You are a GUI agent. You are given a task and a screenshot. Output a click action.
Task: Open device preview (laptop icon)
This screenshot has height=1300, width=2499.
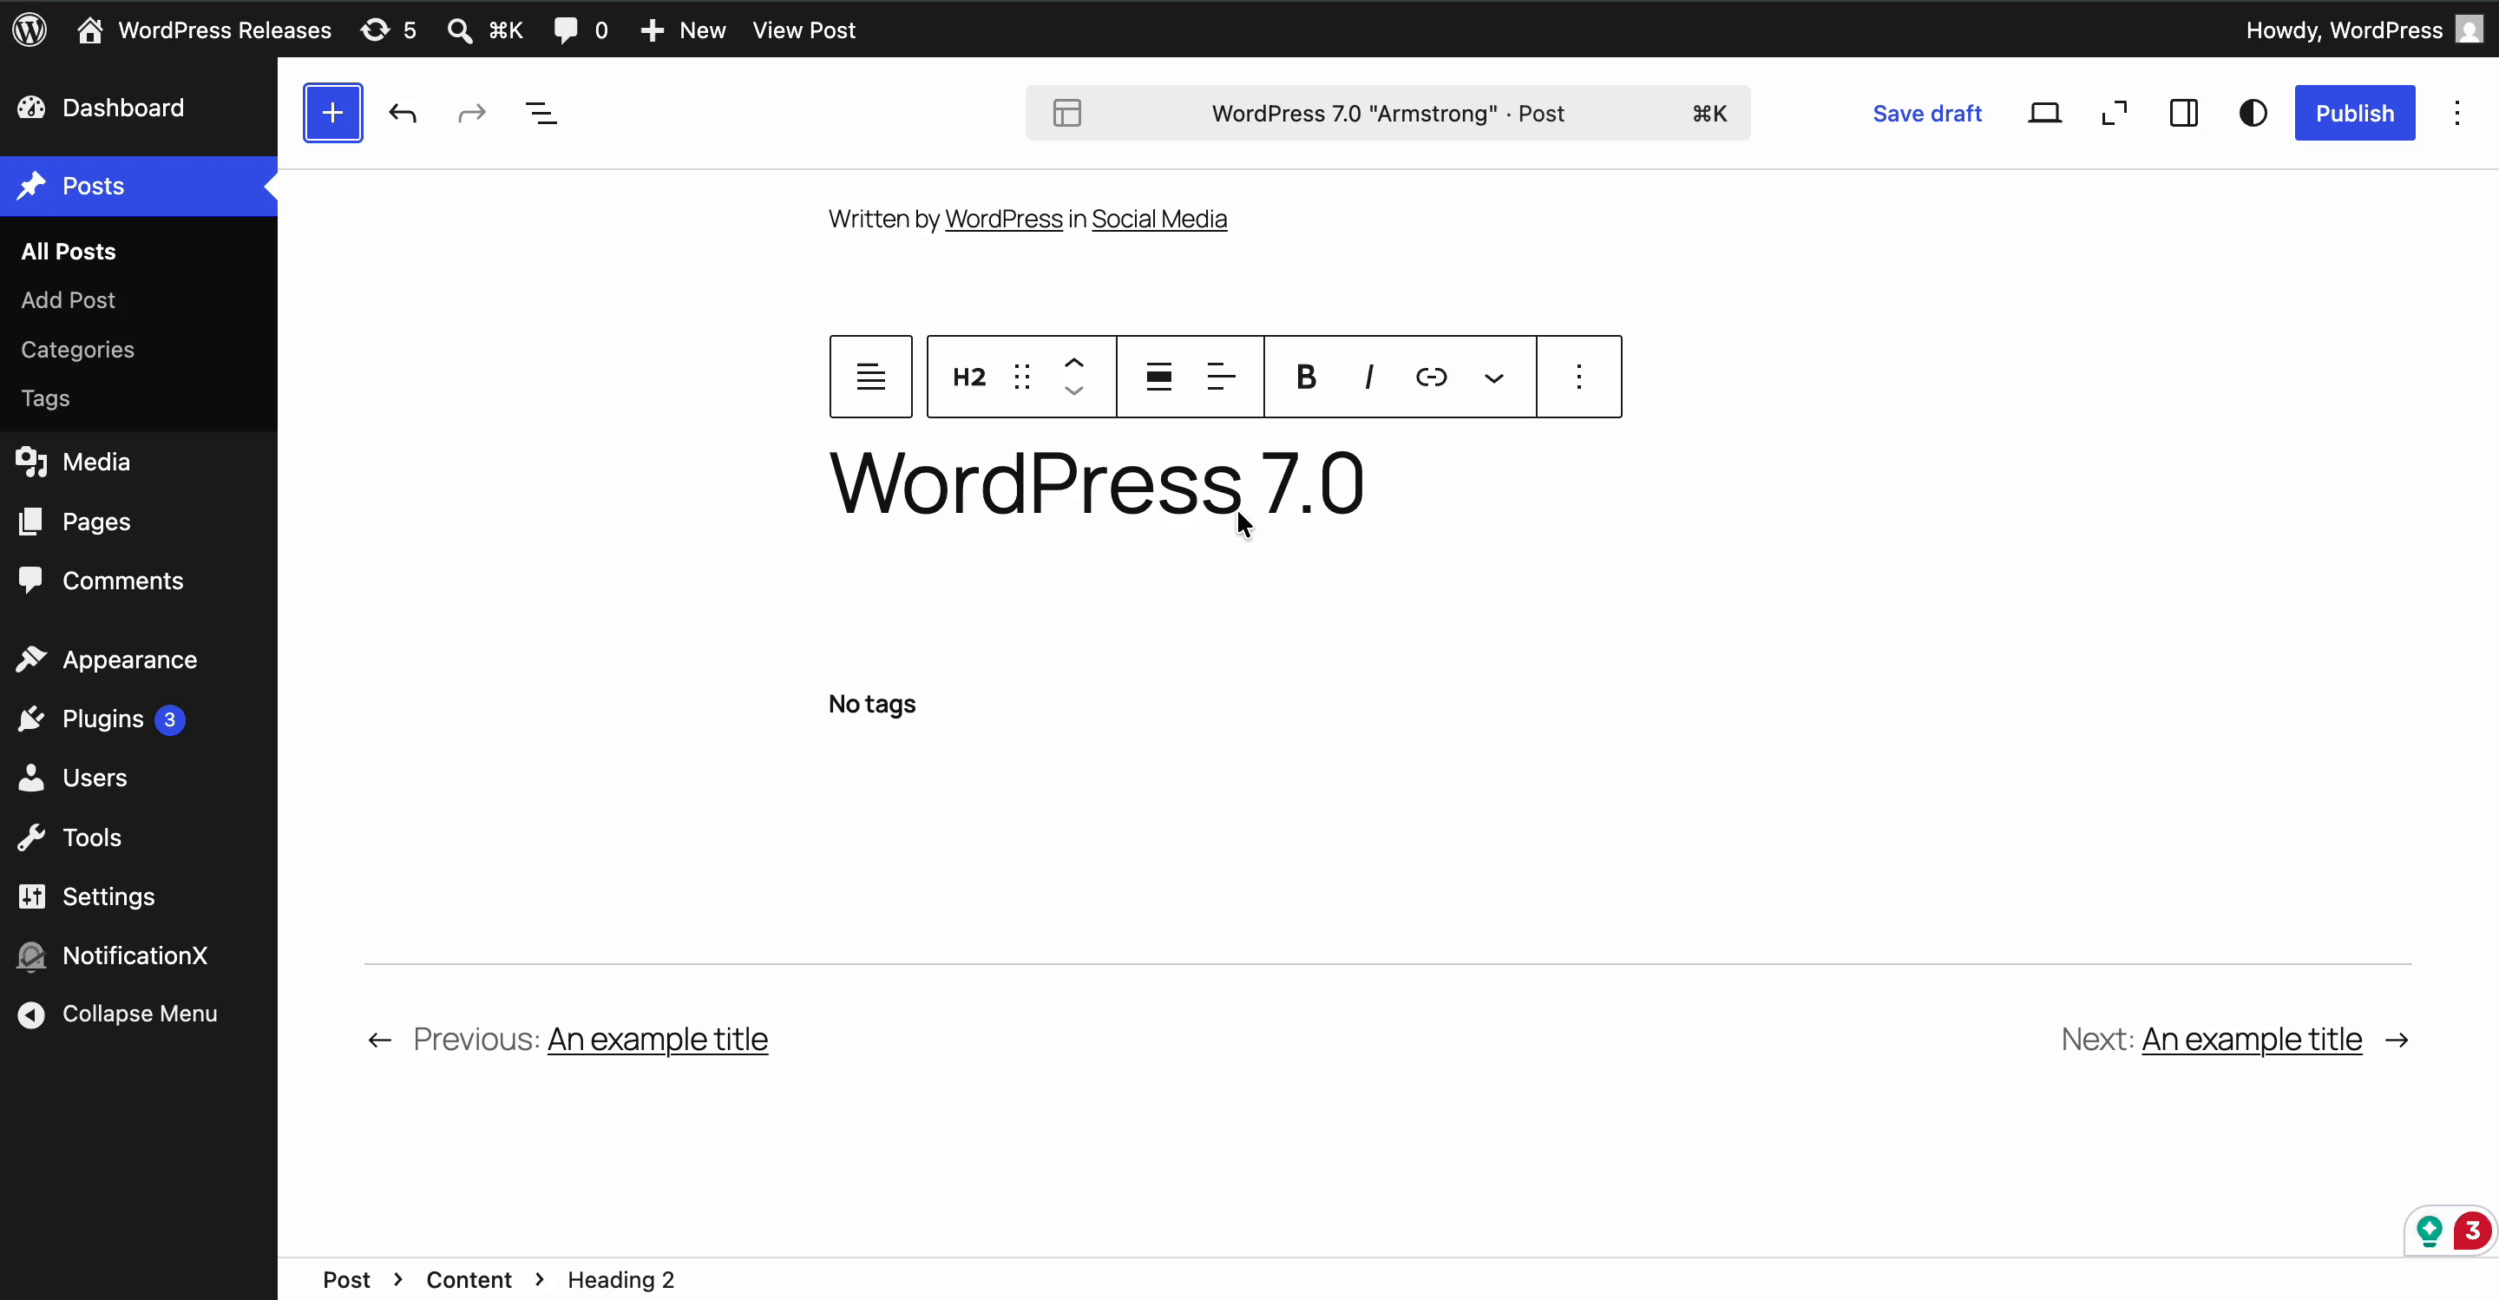click(2044, 114)
